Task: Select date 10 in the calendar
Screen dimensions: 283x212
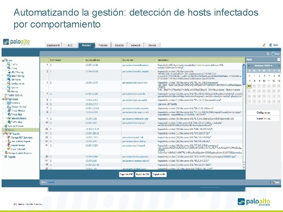Action: [264, 81]
